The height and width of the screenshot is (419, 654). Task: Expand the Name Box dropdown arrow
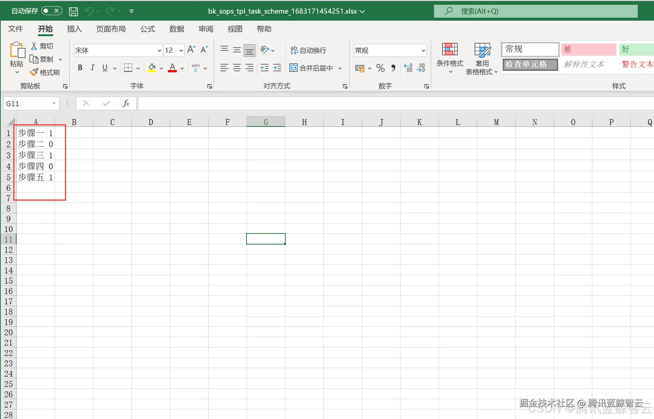click(54, 103)
